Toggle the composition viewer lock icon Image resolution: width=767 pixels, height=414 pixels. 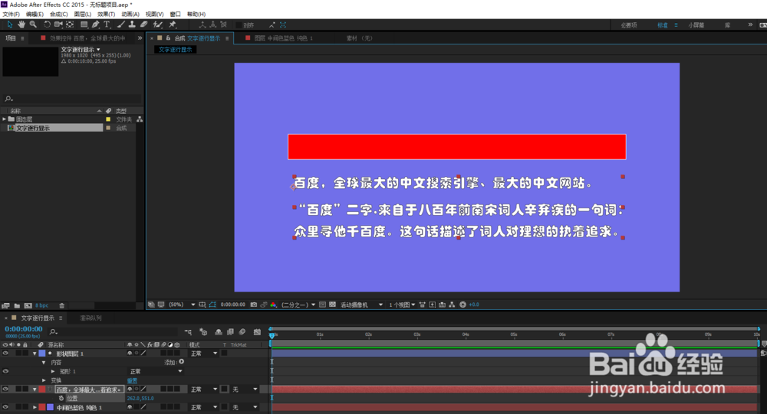[168, 37]
